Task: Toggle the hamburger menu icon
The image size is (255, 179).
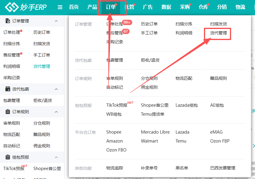Action: pyautogui.click(x=60, y=7)
